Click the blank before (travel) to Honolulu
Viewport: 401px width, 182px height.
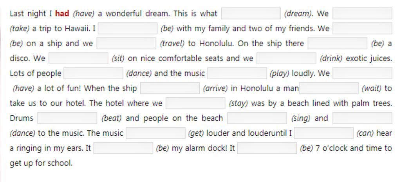pos(126,43)
